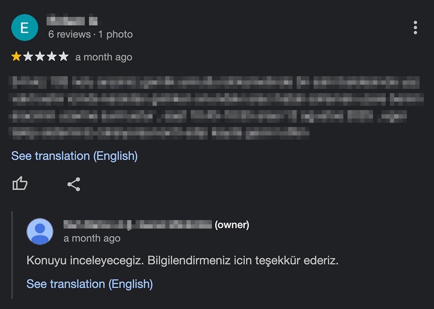Click the owner's blue profile avatar
Screen dimensions: 434x309
pos(40,231)
